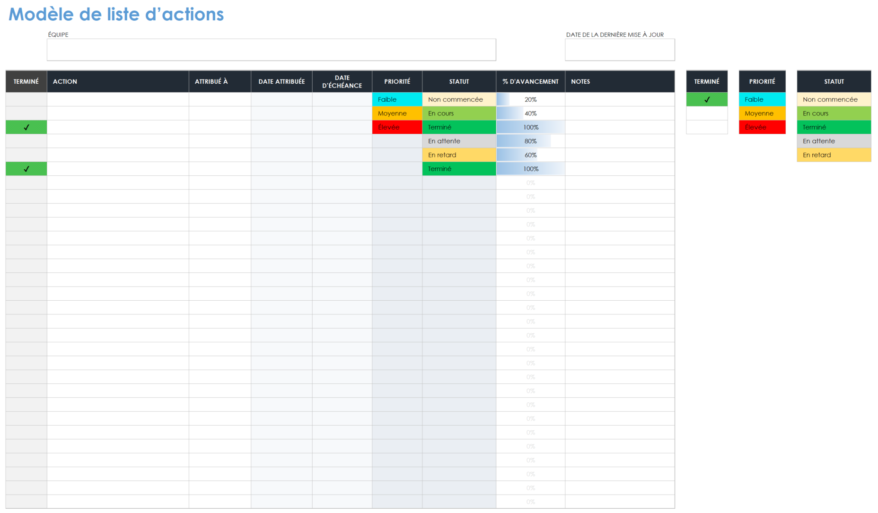Select the PRIORITÉ header in main table
The image size is (878, 513).
397,81
